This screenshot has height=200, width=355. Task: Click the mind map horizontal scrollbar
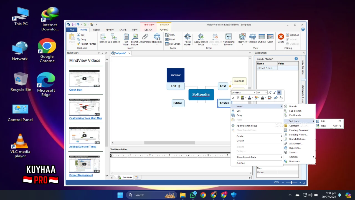tap(169, 143)
